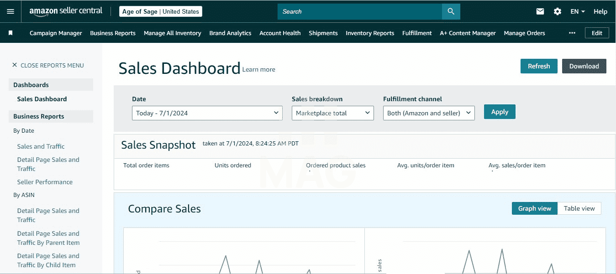Viewport: 616px width, 274px height.
Task: Open Detail Page Sales and Traffic under By ASIN
Action: (48, 215)
